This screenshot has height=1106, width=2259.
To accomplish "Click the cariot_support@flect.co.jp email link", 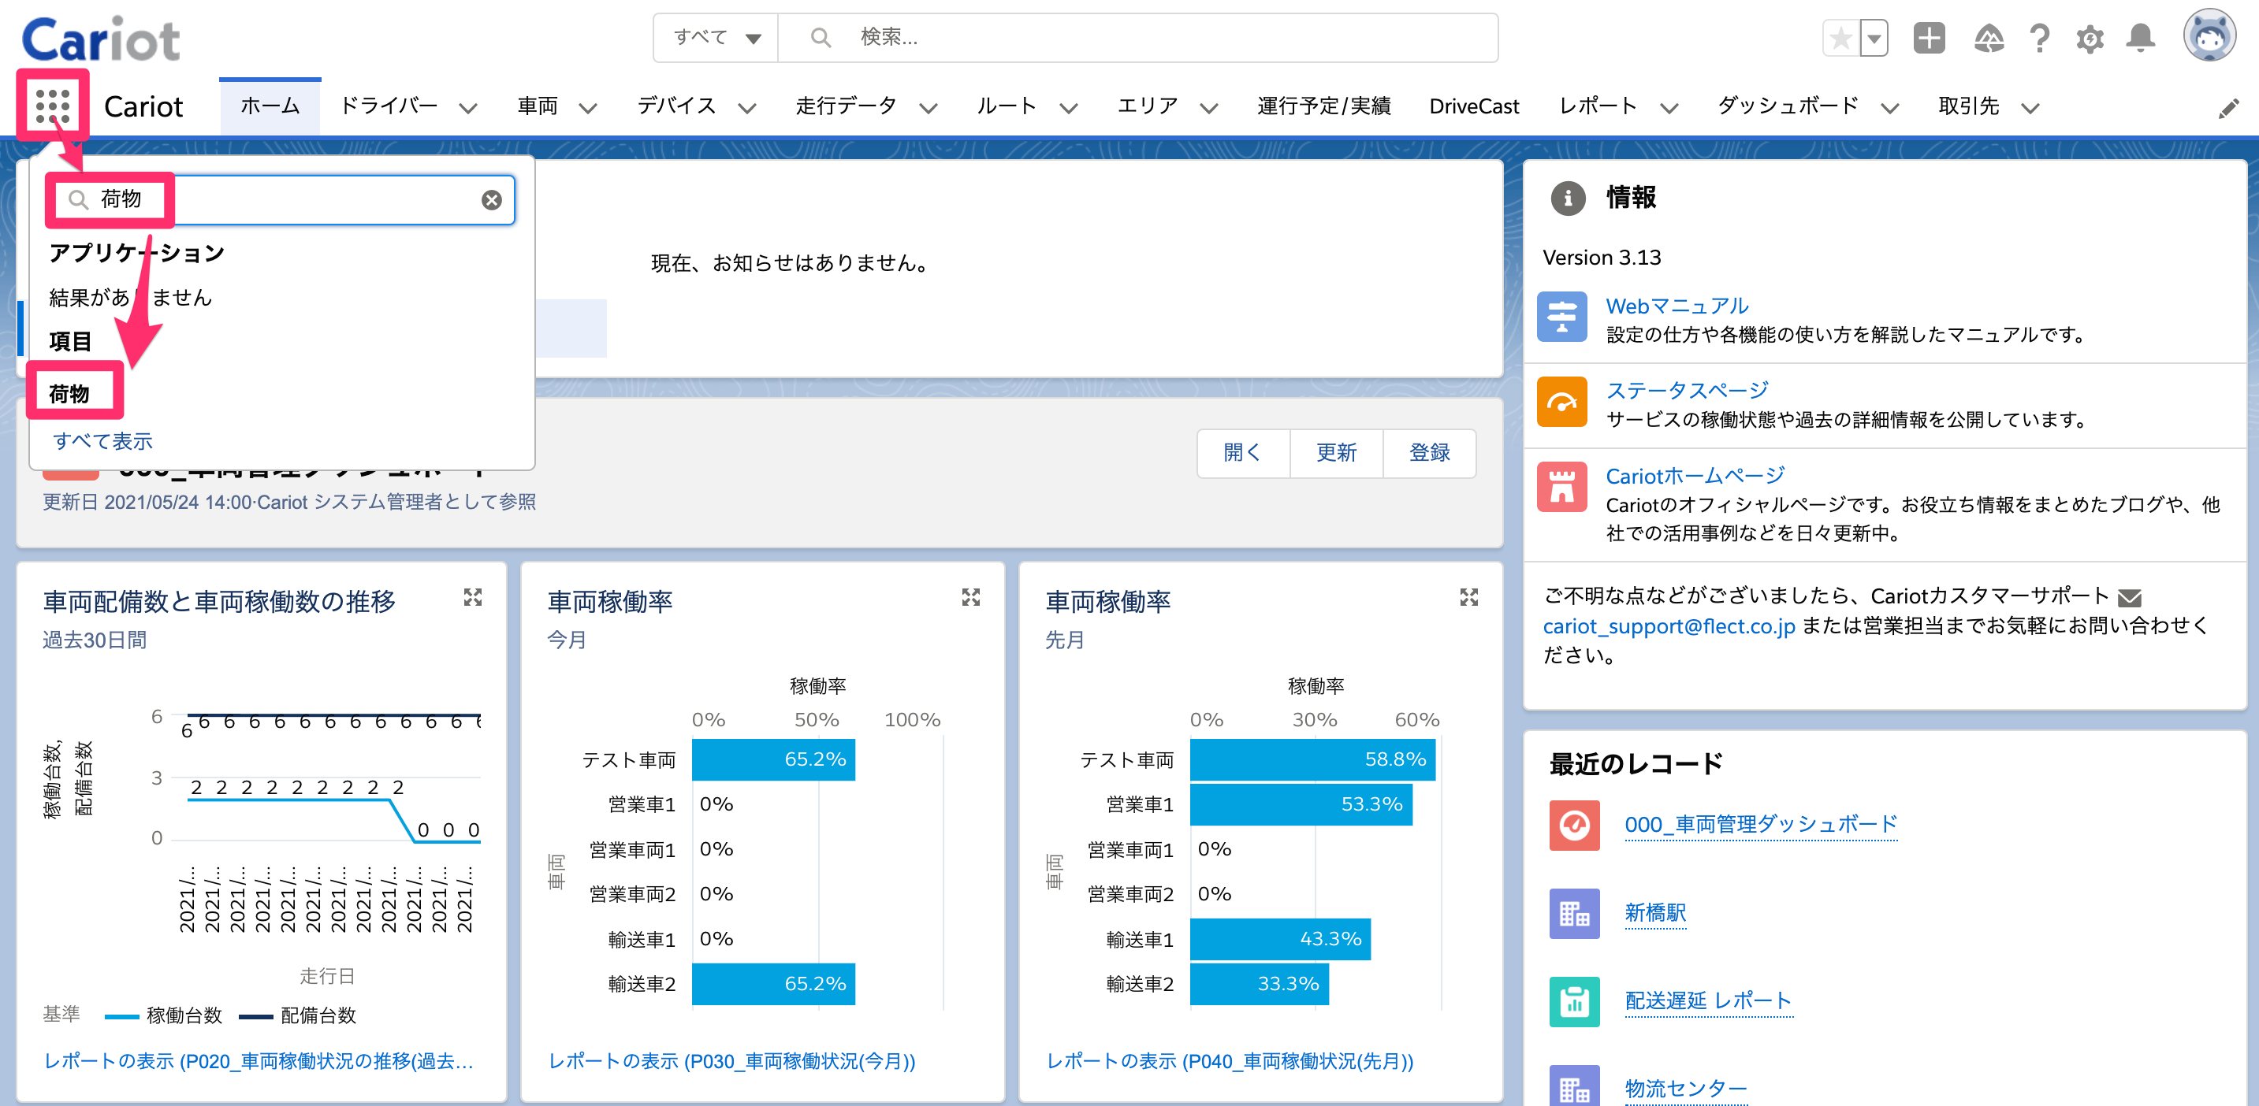I will click(x=1669, y=626).
